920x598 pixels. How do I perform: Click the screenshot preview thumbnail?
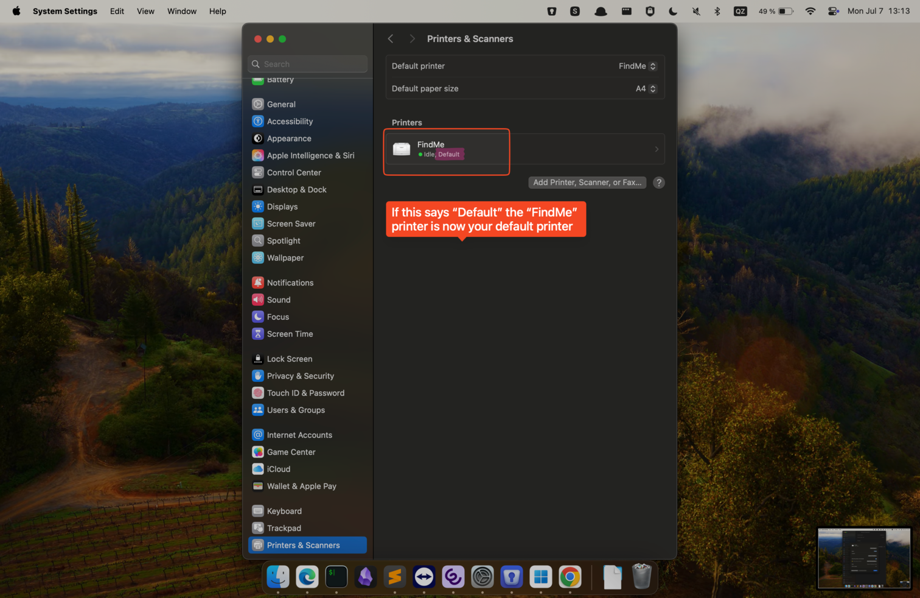(864, 558)
